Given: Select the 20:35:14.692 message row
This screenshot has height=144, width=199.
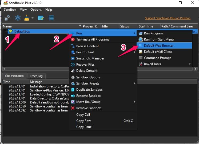Looking at the screenshot, I should [36, 110].
